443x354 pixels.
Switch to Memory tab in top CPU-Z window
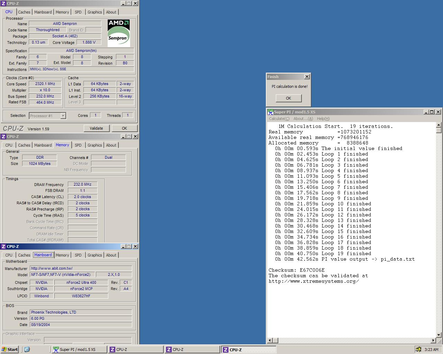tap(62, 12)
